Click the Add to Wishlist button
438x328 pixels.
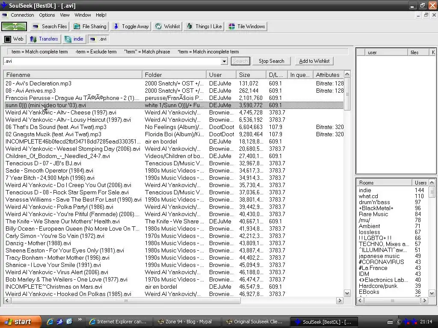314,61
